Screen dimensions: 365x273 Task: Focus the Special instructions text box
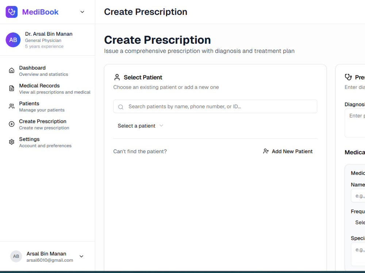[358, 254]
